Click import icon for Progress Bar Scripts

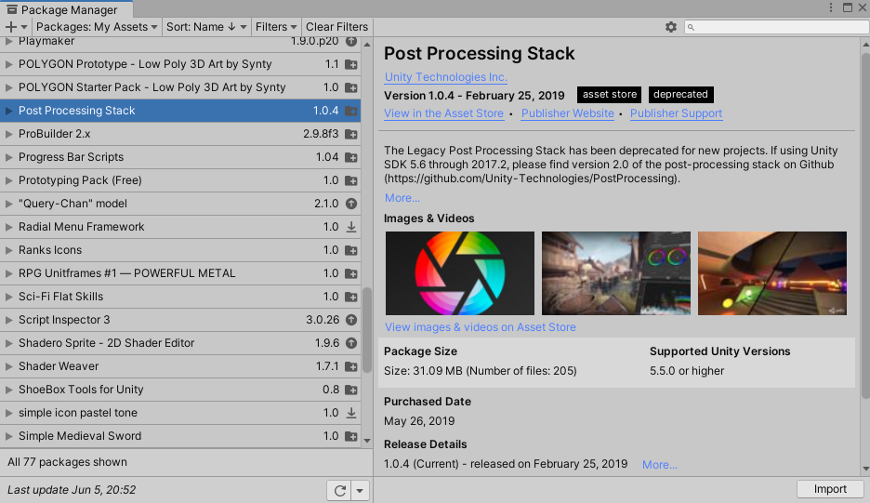pos(351,158)
